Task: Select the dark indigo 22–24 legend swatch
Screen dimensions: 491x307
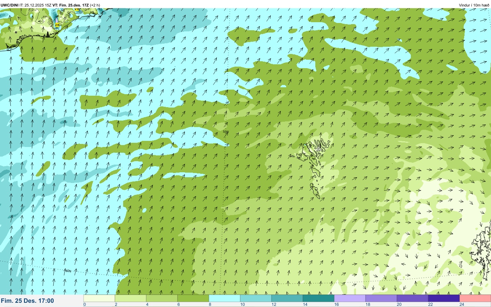Action: pos(444,298)
